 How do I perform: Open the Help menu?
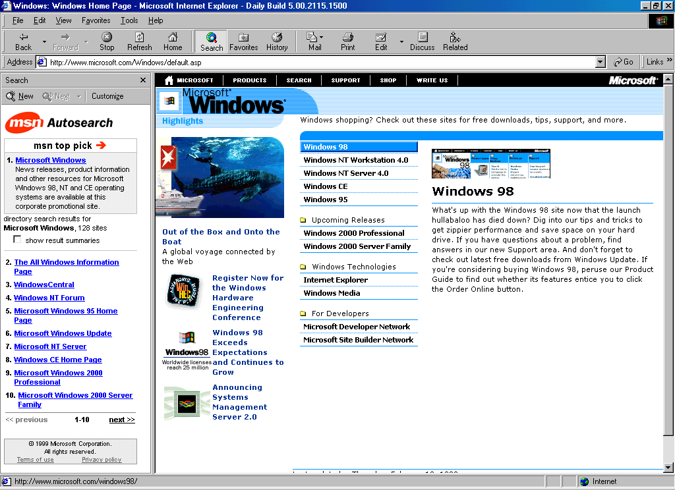pos(156,20)
